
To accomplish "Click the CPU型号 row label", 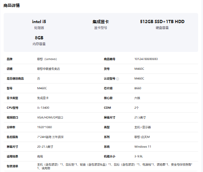I will pos(13,108).
